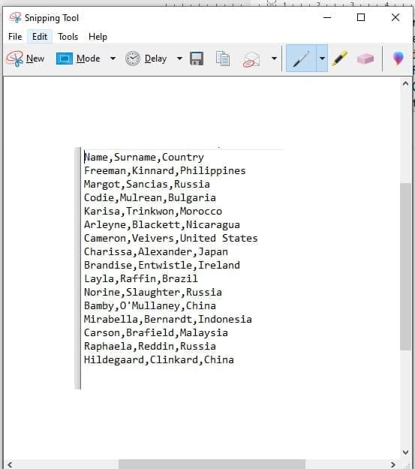Select the pink Eraser tool
415x469 pixels.
point(365,59)
